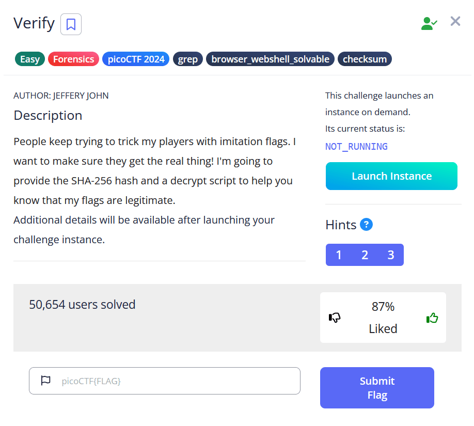Select the Easy difficulty tag

(29, 58)
